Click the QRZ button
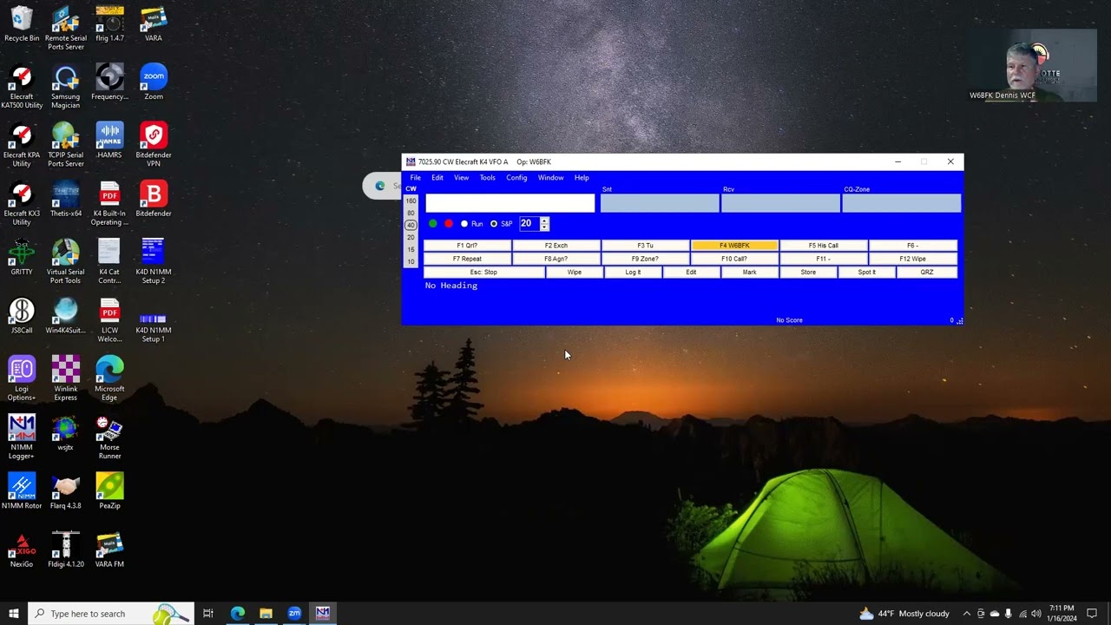Viewport: 1111px width, 625px height. tap(927, 273)
